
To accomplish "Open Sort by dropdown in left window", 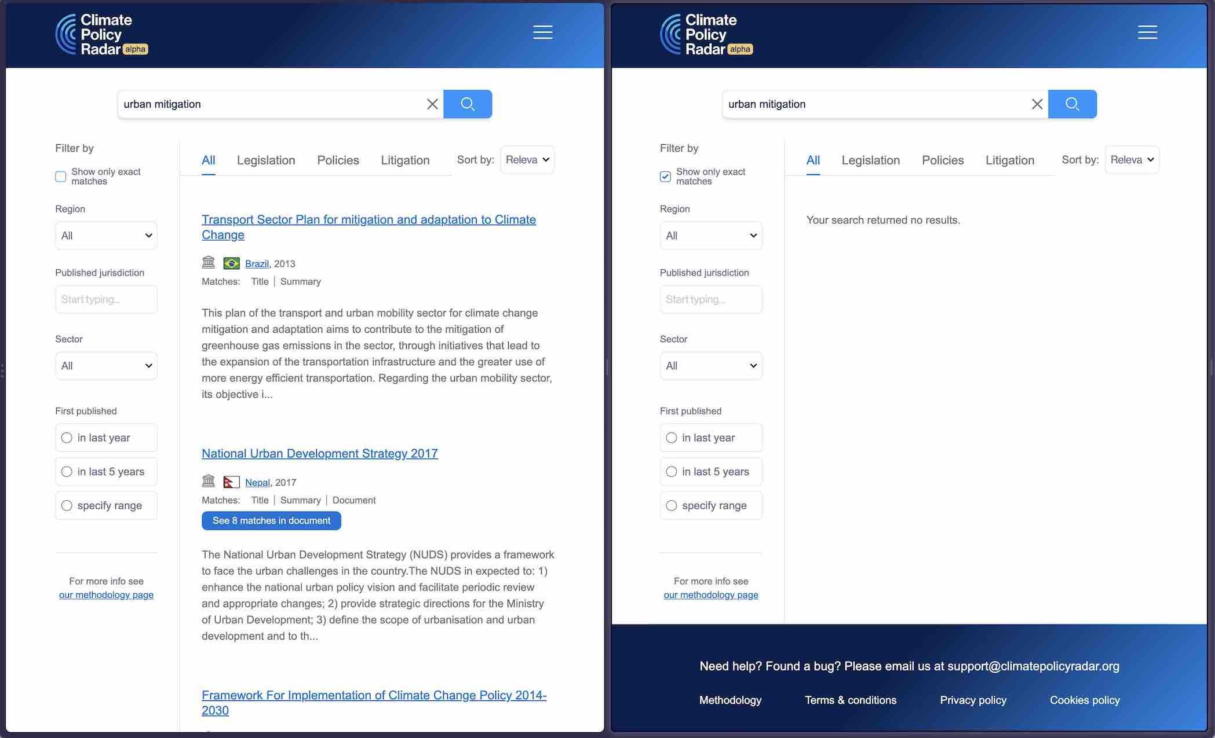I will tap(527, 160).
